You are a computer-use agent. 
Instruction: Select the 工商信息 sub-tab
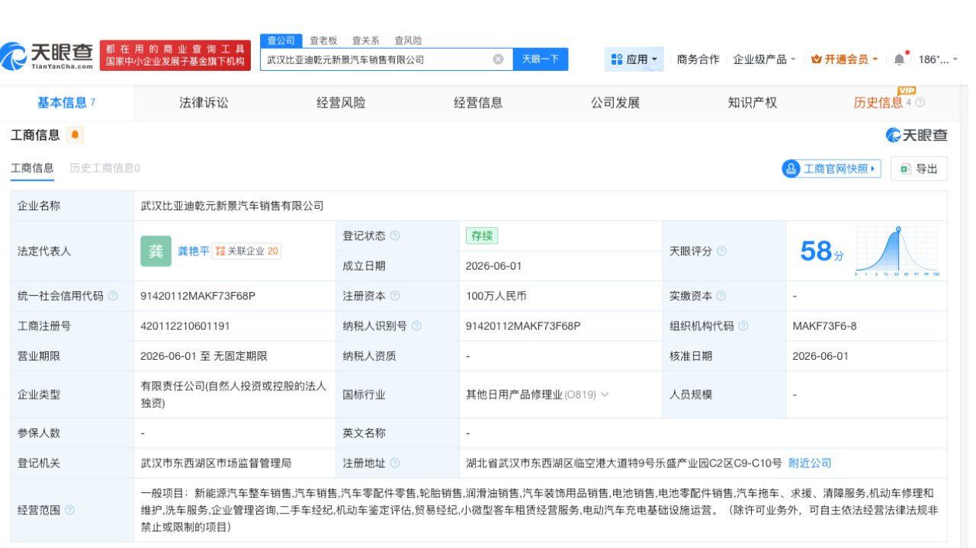click(x=32, y=168)
